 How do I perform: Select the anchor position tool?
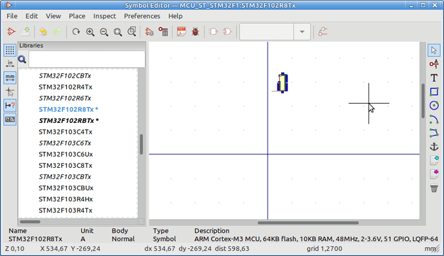434,147
